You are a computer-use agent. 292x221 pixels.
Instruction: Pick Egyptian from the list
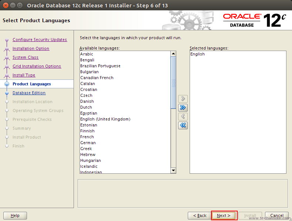125,113
